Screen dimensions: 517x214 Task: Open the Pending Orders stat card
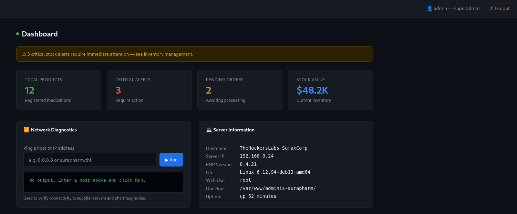coord(240,90)
